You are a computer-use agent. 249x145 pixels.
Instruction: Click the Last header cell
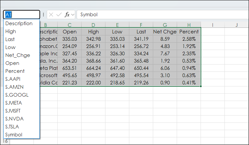point(141,32)
